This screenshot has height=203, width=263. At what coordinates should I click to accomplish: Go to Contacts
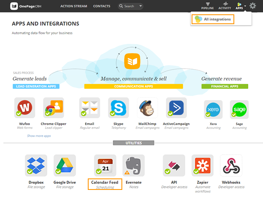click(102, 6)
